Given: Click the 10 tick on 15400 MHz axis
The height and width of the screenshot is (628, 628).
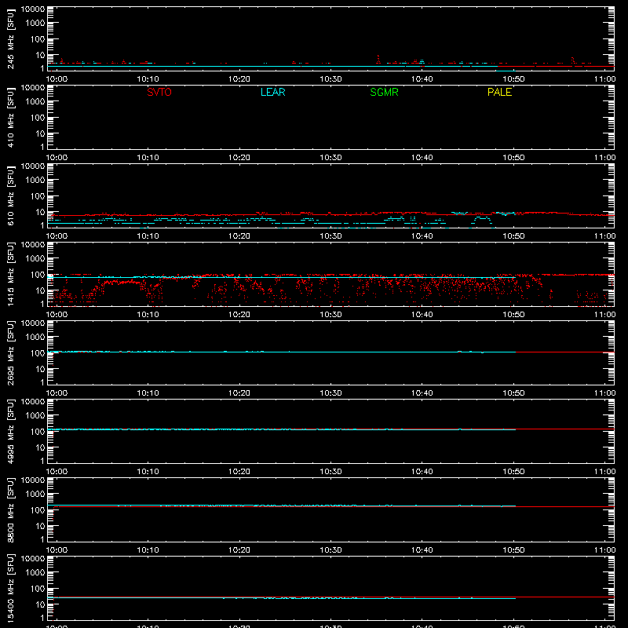Looking at the screenshot, I should [40, 604].
